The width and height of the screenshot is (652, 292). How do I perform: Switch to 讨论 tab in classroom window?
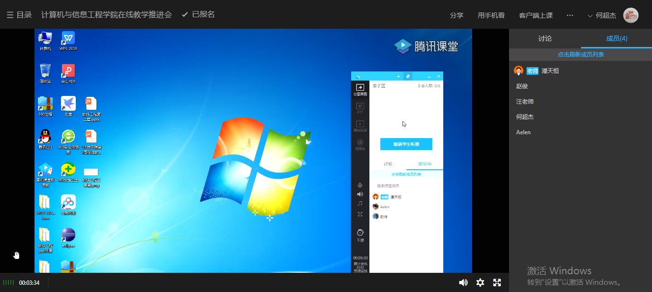[x=388, y=164]
